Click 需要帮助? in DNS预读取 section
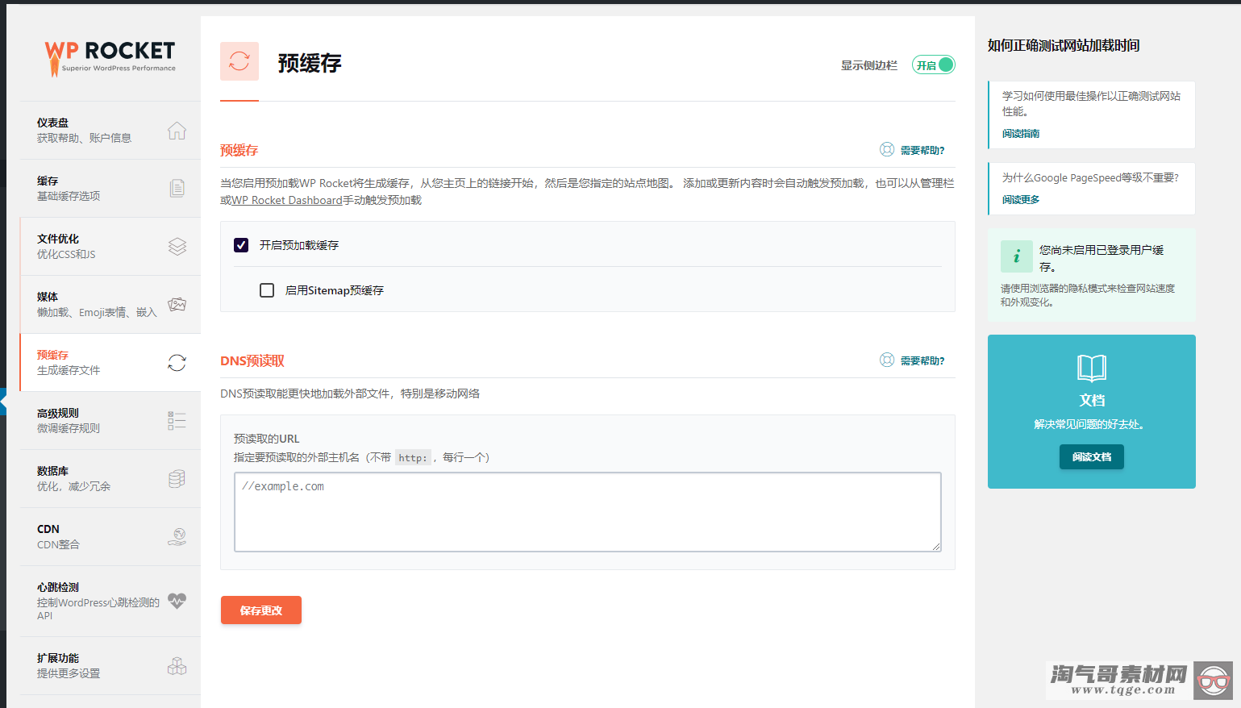Image resolution: width=1241 pixels, height=708 pixels. (922, 360)
